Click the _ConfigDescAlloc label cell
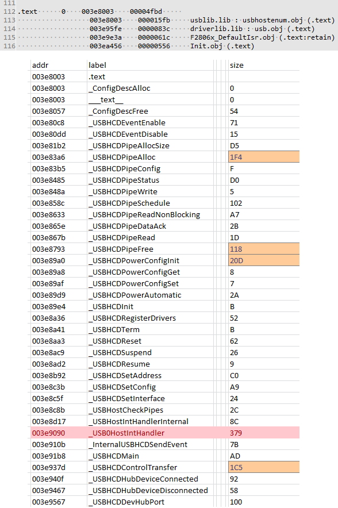The width and height of the screenshot is (338, 508). [x=120, y=88]
